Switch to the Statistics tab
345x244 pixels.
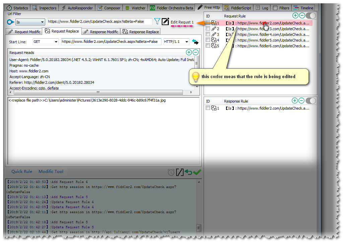point(17,8)
